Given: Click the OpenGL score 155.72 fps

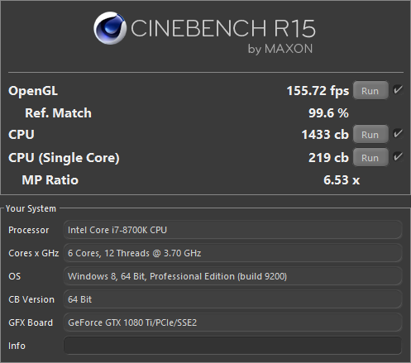Looking at the screenshot, I should [318, 91].
